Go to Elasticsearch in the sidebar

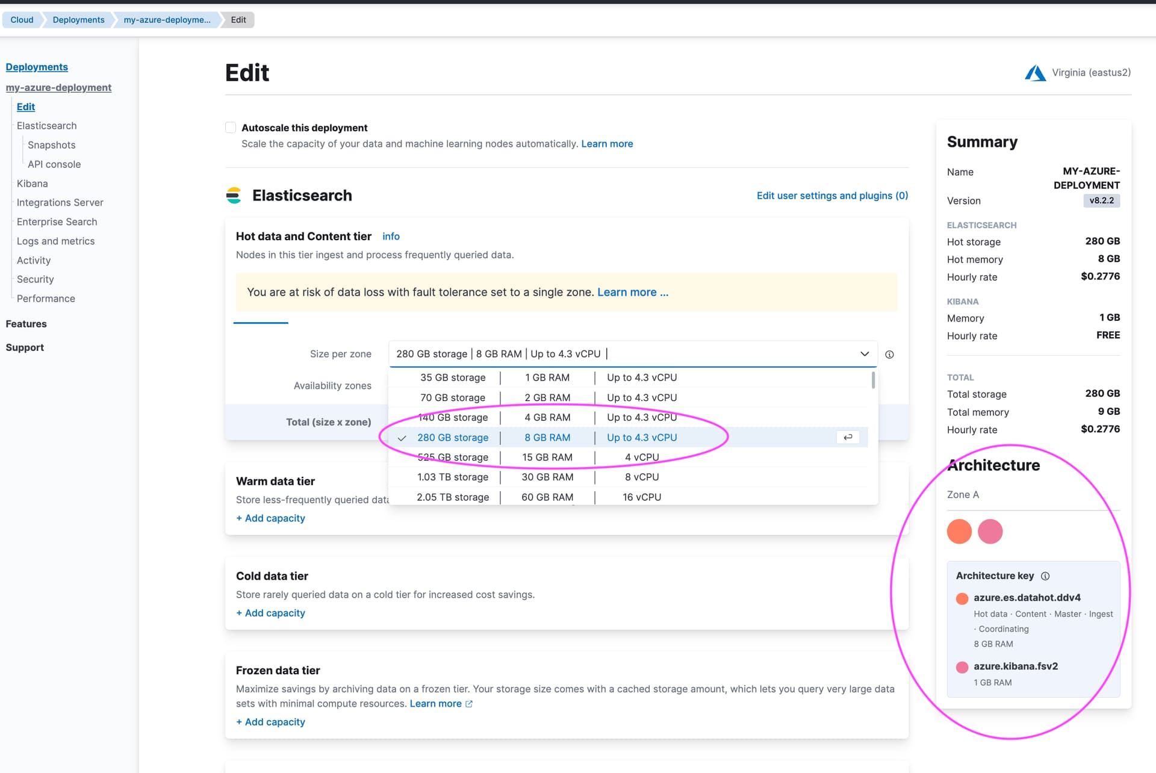[47, 126]
